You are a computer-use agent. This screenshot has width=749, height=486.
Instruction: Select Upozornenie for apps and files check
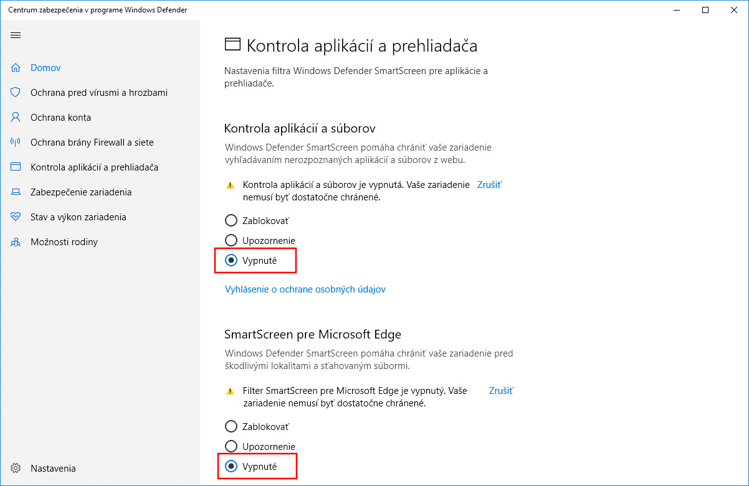pos(231,240)
